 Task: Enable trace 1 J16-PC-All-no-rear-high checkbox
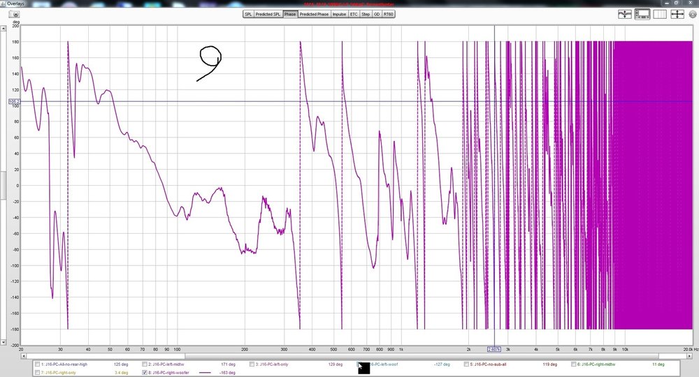38,364
